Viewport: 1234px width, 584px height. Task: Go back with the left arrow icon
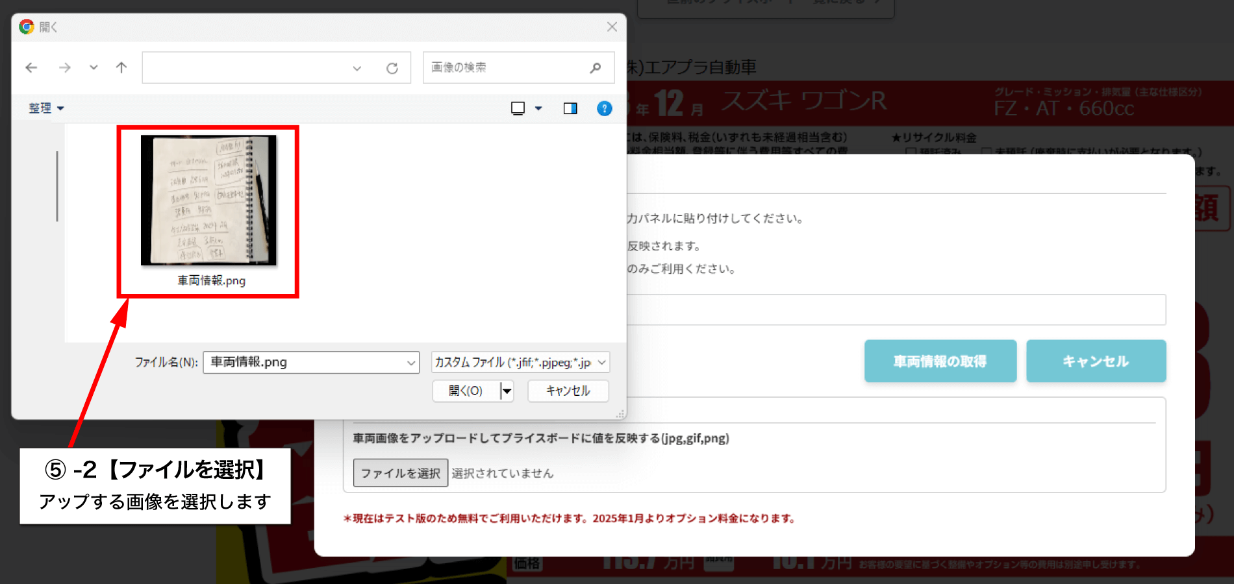click(x=31, y=67)
